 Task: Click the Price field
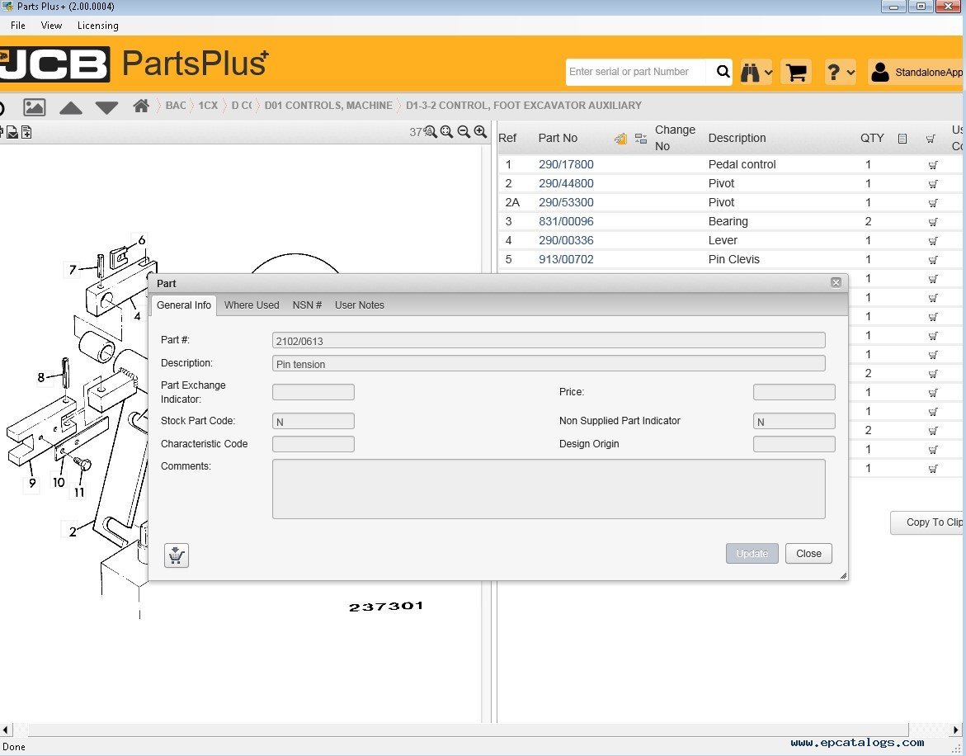[794, 392]
